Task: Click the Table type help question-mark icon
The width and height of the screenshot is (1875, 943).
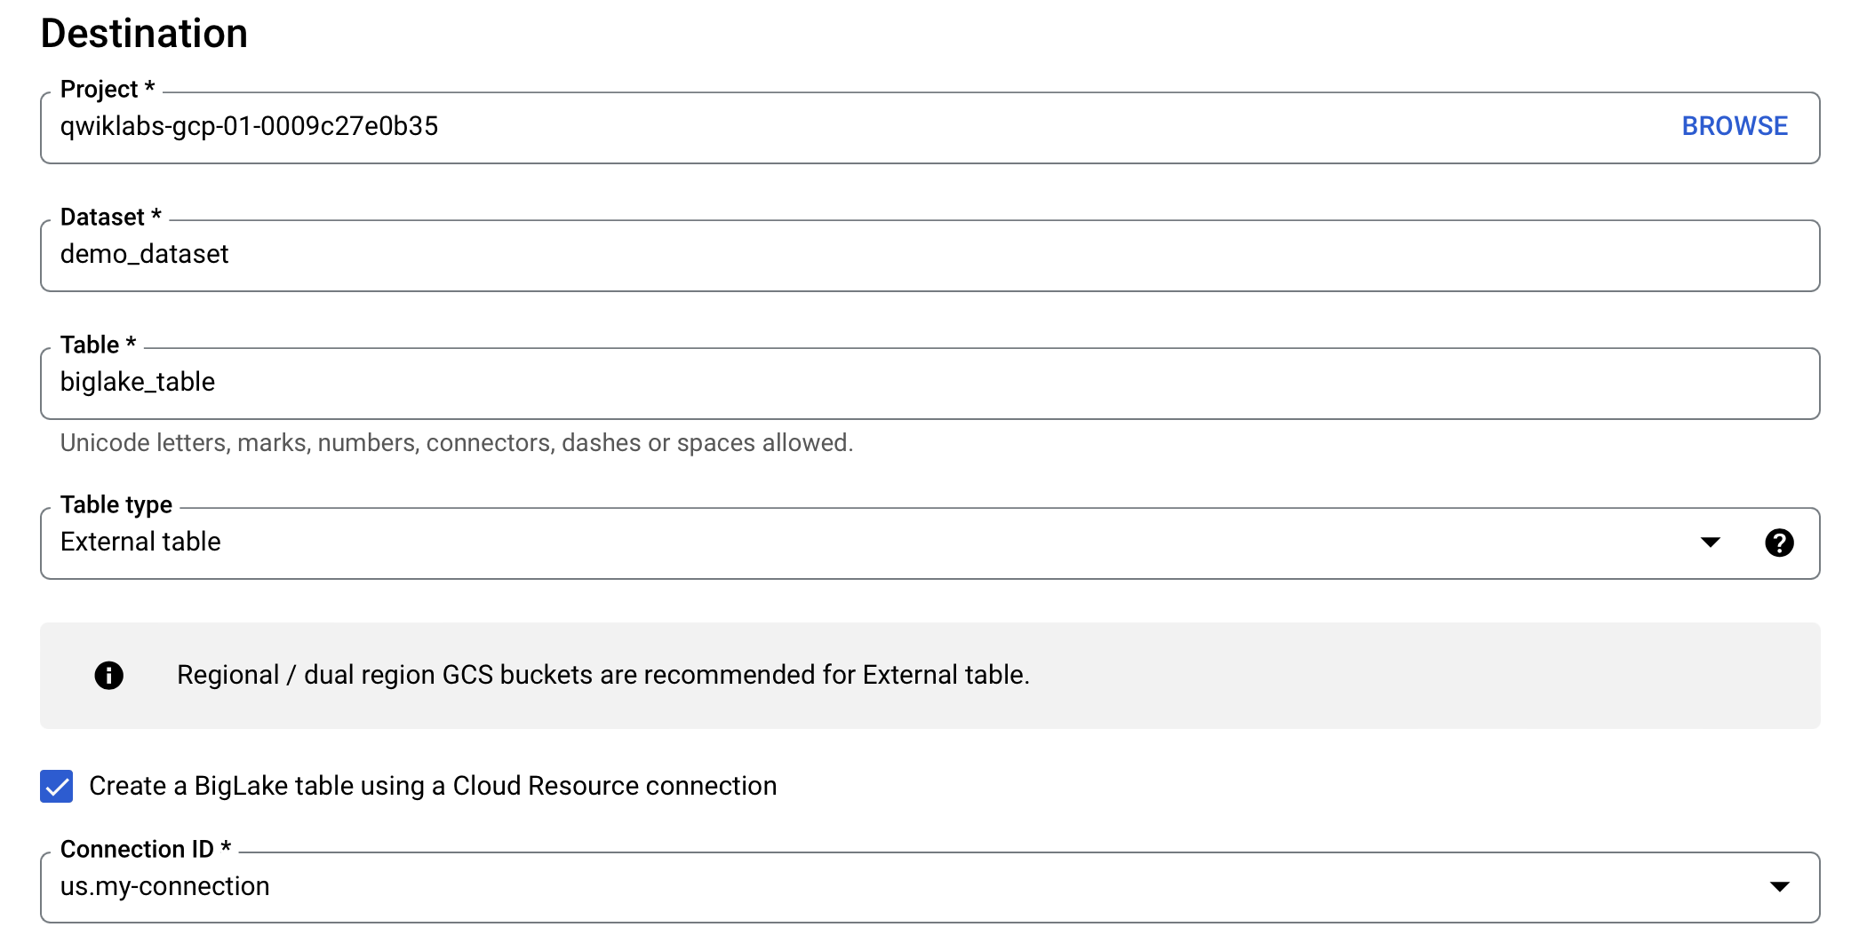Action: coord(1779,543)
